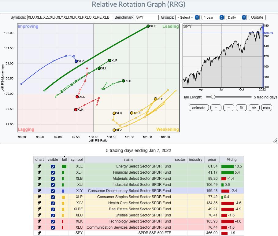Open the 1 year period dropdown

213,17
